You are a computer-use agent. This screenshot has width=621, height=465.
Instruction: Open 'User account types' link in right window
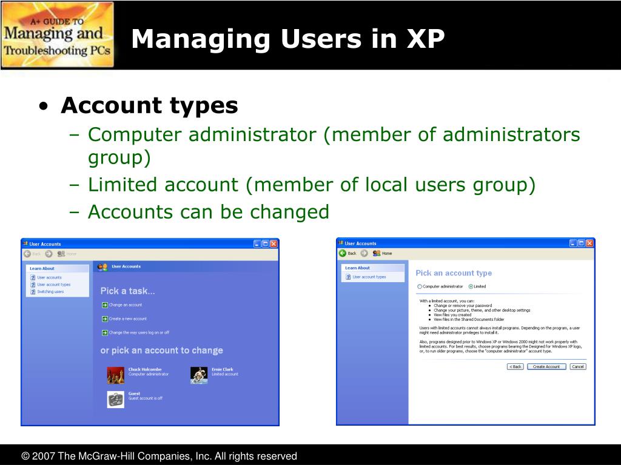(369, 277)
